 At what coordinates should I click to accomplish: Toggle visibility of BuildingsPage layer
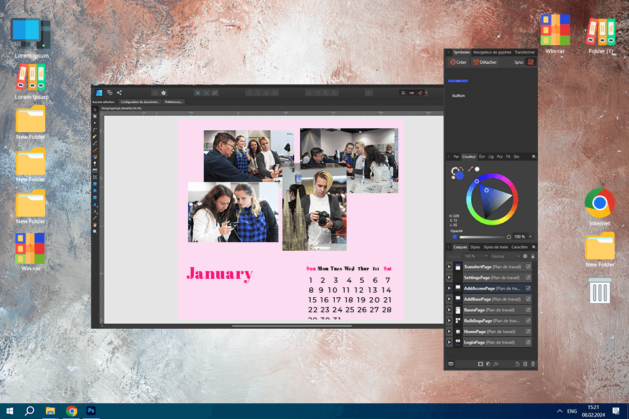click(528, 321)
